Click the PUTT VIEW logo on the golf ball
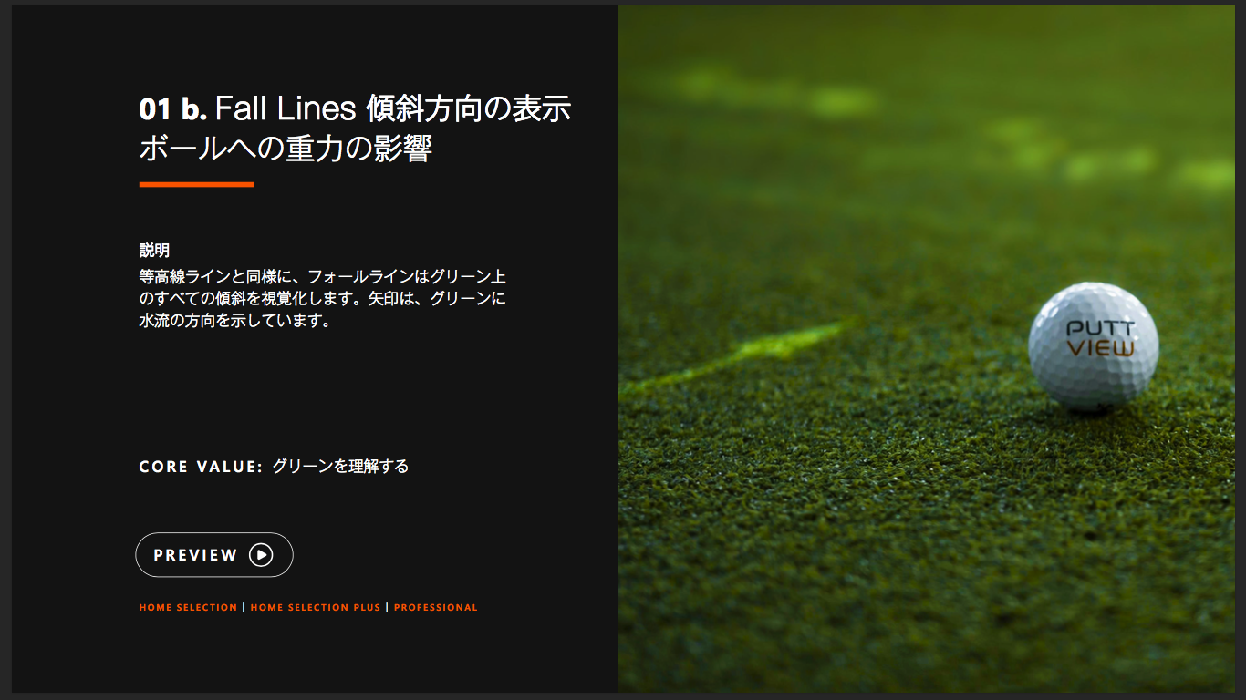This screenshot has width=1246, height=700. pyautogui.click(x=1101, y=338)
